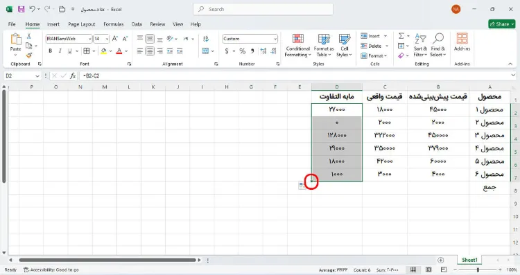Switch to Normal view in status bar
520x275 pixels.
(x=413, y=269)
